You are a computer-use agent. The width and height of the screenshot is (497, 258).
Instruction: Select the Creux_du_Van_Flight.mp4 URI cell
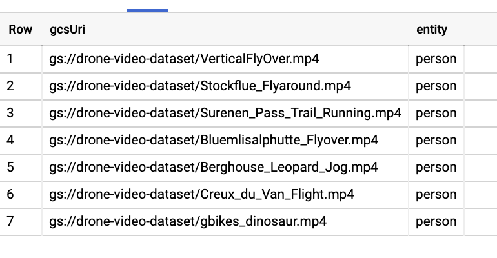coord(201,195)
